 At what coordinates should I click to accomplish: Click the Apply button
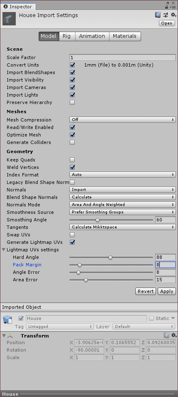(x=167, y=291)
